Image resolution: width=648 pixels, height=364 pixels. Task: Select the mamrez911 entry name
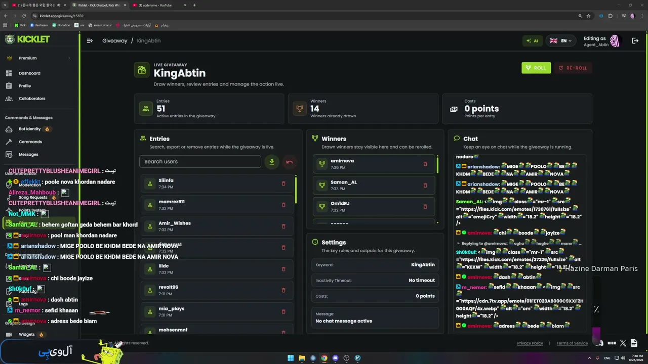click(172, 202)
